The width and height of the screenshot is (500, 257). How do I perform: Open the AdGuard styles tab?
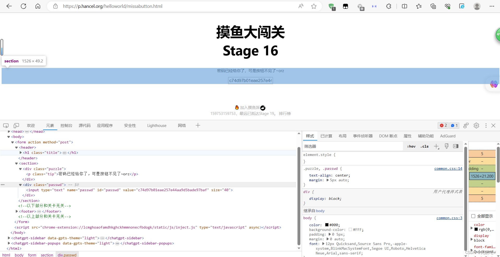click(x=448, y=136)
